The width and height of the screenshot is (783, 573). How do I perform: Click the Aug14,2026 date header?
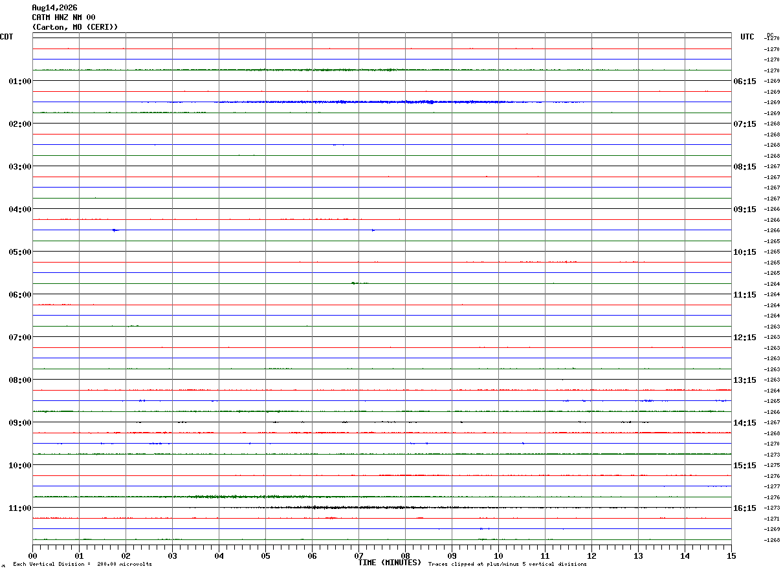point(54,8)
